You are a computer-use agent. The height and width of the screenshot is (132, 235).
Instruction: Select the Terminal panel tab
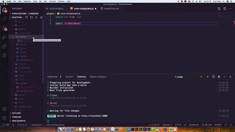(x=82, y=77)
